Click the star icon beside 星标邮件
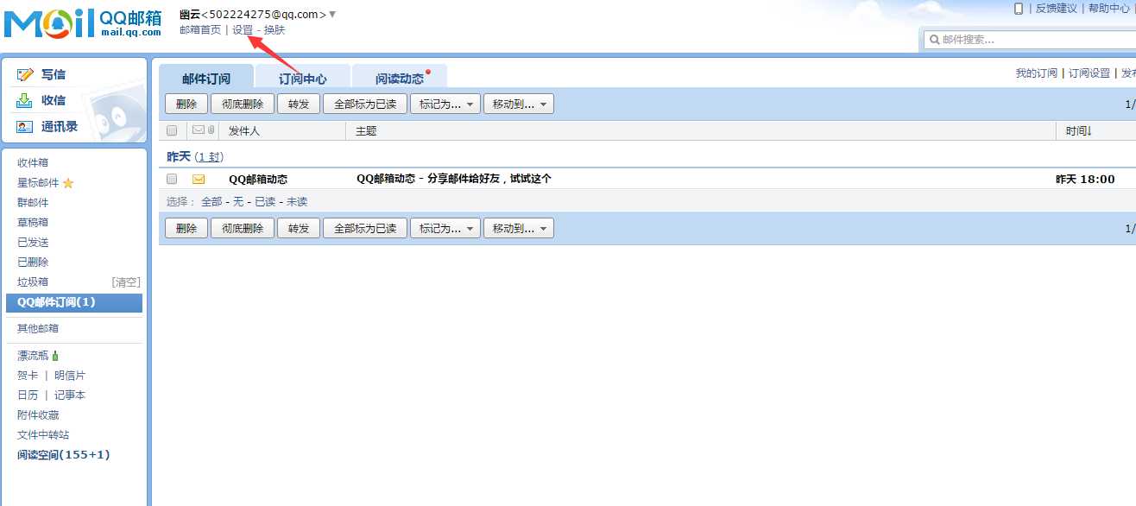 [x=68, y=183]
